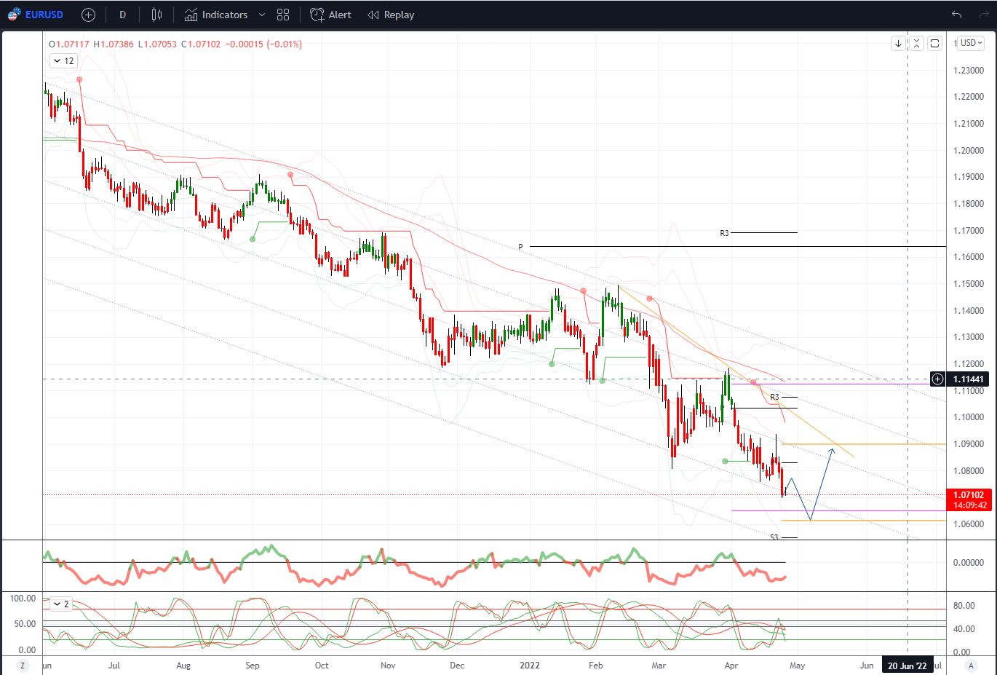Expand the indicator templates chevron
The height and width of the screenshot is (675, 997).
click(x=262, y=15)
